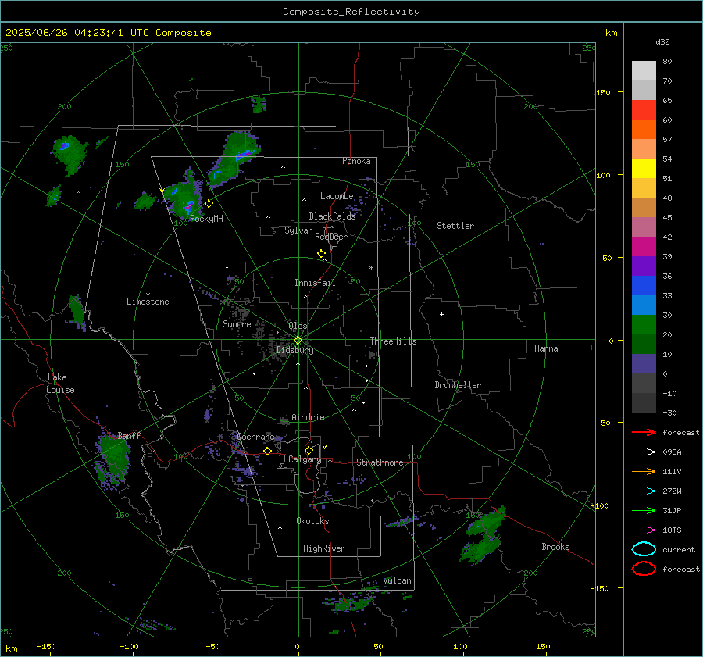Click the Innisfail label
Viewport: 703px width, 657px height.
point(315,283)
